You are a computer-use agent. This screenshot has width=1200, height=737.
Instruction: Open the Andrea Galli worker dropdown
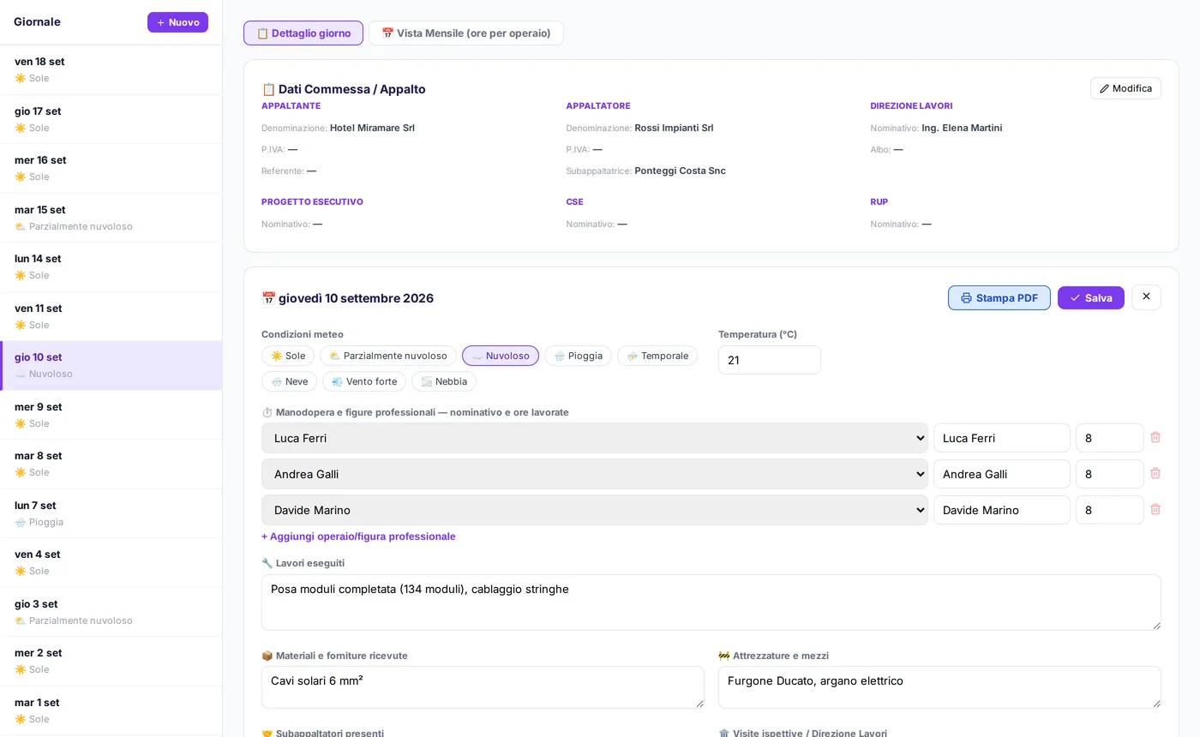coord(595,474)
